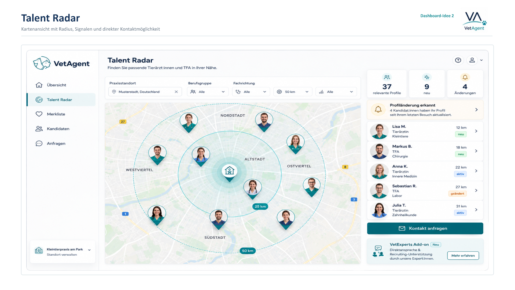Click the VetExperts Add-on chat people icon
Screen dimensions: 515x290
pos(378,251)
